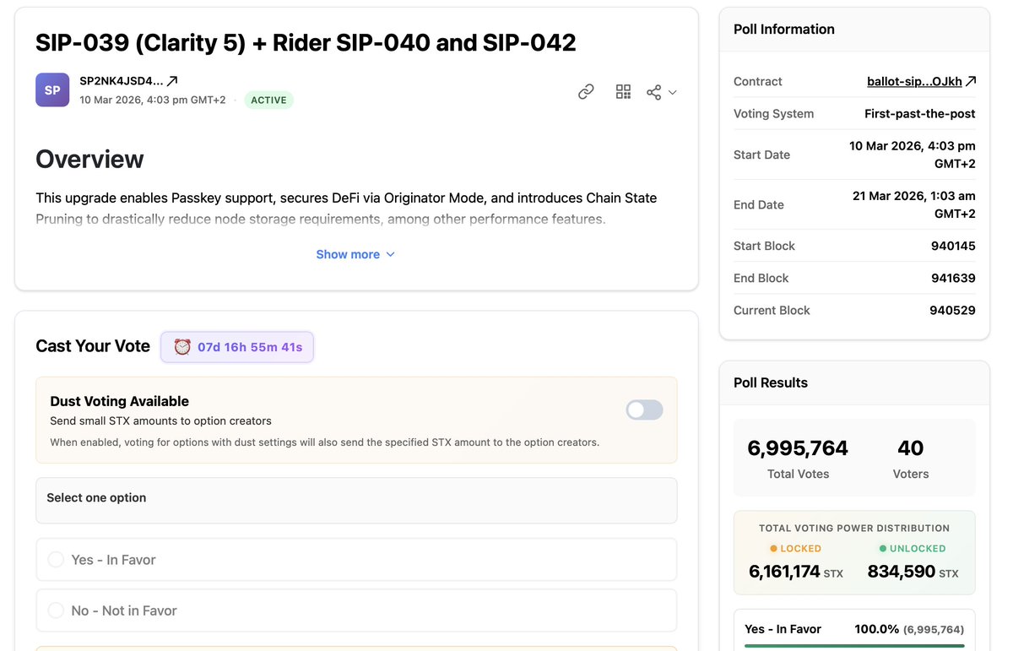Click Poll Results panel header
The image size is (1013, 651).
tap(854, 382)
